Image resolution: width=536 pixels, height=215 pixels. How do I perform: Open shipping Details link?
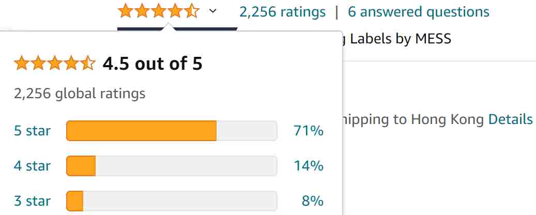[510, 119]
